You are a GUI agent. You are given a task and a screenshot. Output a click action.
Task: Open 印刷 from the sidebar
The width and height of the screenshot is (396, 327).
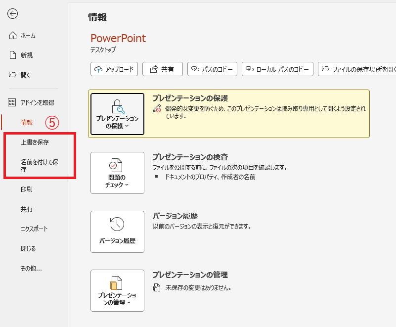27,189
